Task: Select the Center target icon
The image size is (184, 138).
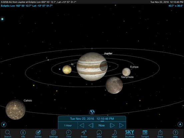Action: pos(38,134)
